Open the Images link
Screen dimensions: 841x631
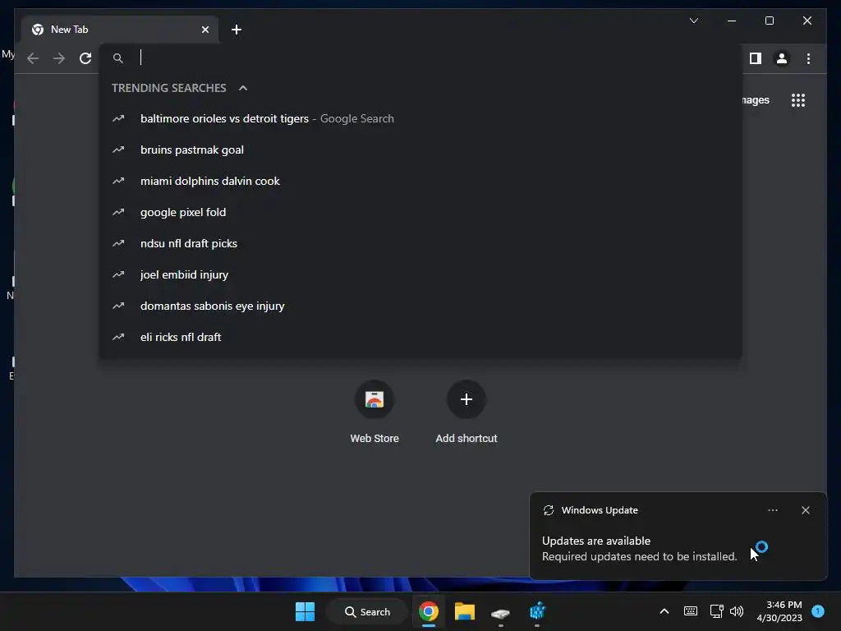point(756,99)
